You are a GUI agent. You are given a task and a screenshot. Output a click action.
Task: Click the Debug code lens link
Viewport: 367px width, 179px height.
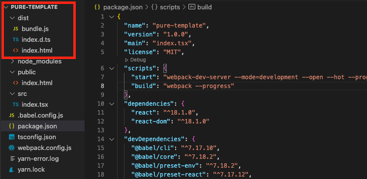(x=138, y=60)
